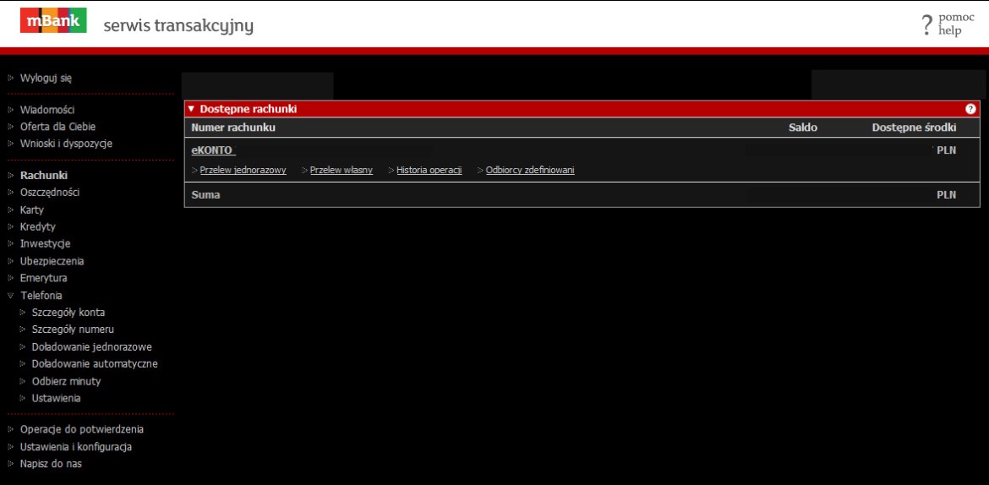Choose Doładowanie jednorazowe
The image size is (989, 485).
click(91, 347)
